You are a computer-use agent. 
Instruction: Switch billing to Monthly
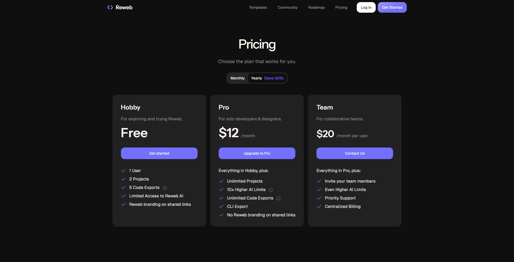pyautogui.click(x=237, y=78)
